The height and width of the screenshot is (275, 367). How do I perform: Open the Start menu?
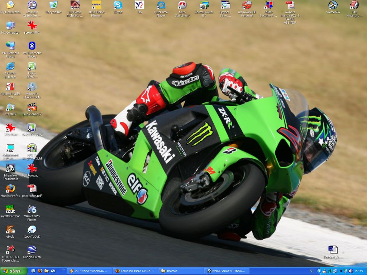click(x=14, y=271)
